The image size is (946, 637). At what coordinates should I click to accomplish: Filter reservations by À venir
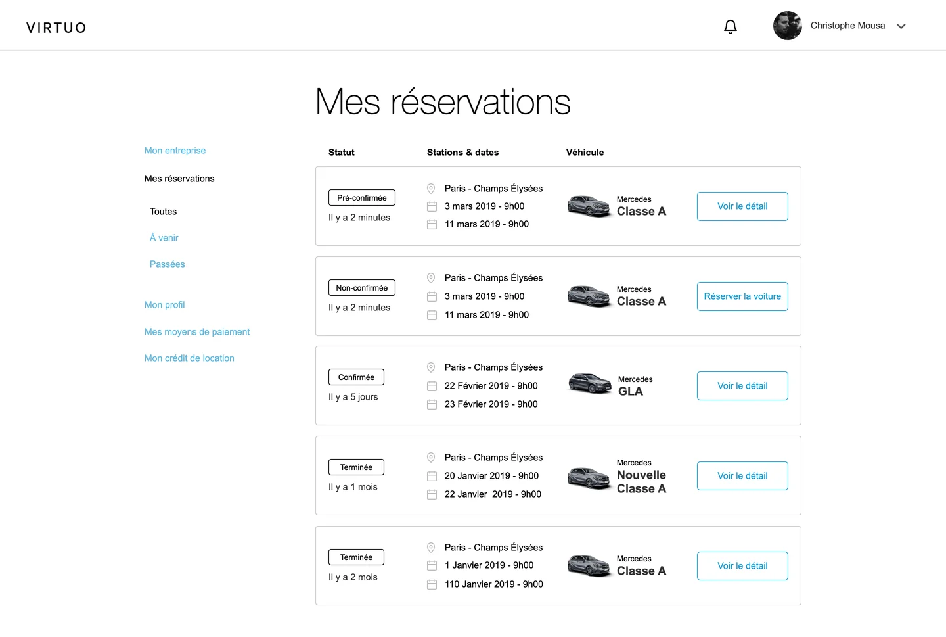coord(164,238)
